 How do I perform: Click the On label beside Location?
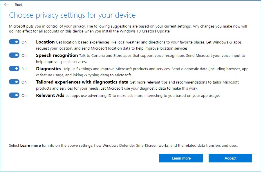(x=24, y=42)
